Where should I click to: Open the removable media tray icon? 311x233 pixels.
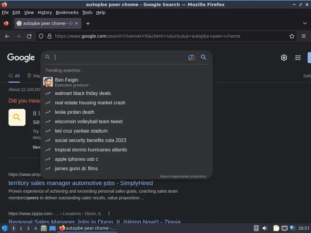256,228
